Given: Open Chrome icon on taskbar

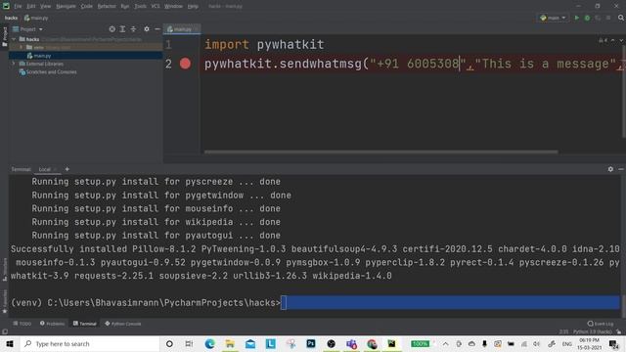Looking at the screenshot, I should point(372,343).
